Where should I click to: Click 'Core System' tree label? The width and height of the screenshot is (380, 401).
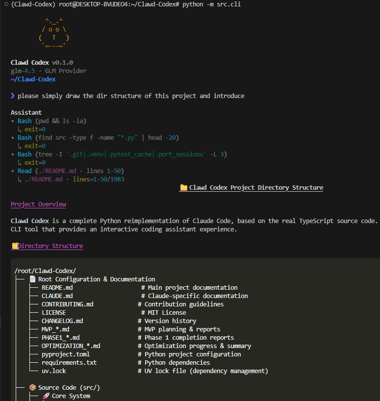tap(71, 396)
